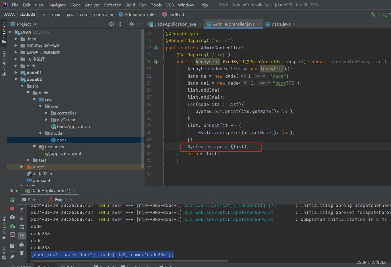
Task: Expand the controller package
Action: click(x=46, y=113)
